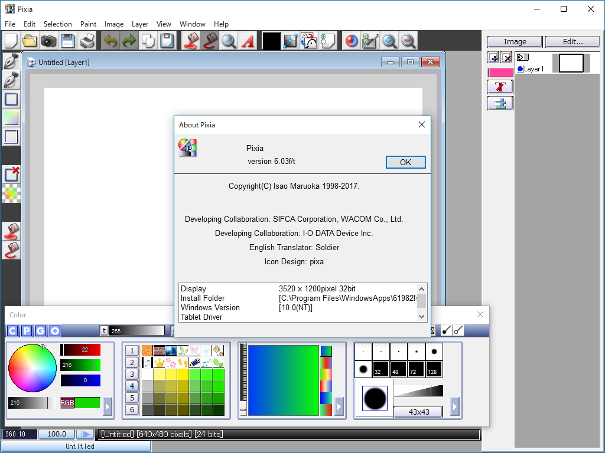Select the blue active indicator next to Layer1

click(520, 68)
